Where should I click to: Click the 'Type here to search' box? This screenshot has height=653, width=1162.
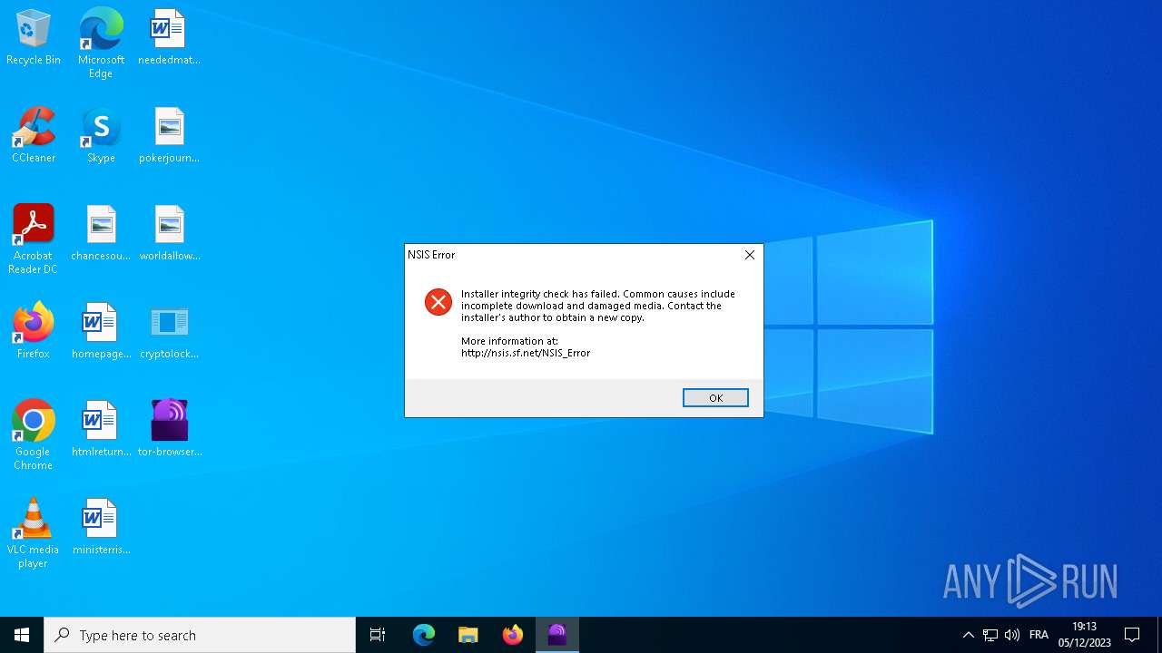(x=200, y=635)
